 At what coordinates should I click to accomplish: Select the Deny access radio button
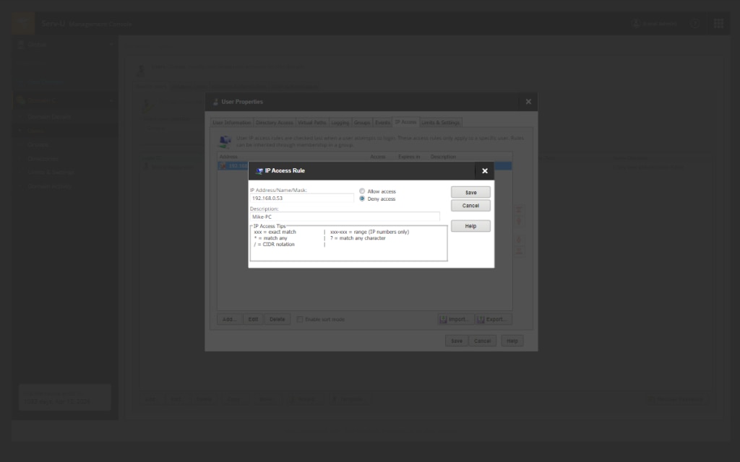(362, 199)
